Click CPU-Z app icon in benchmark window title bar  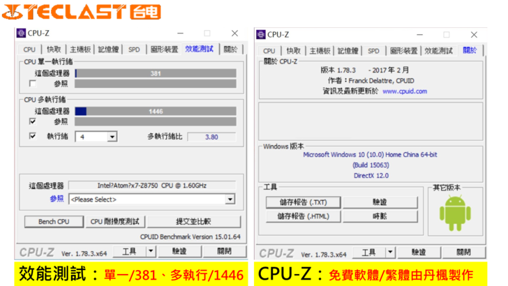[20, 33]
